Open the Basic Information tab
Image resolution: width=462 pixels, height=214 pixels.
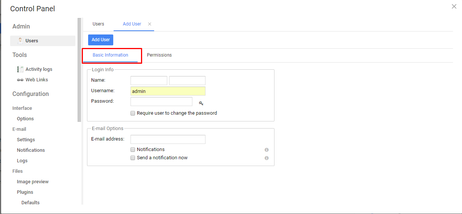coord(110,55)
